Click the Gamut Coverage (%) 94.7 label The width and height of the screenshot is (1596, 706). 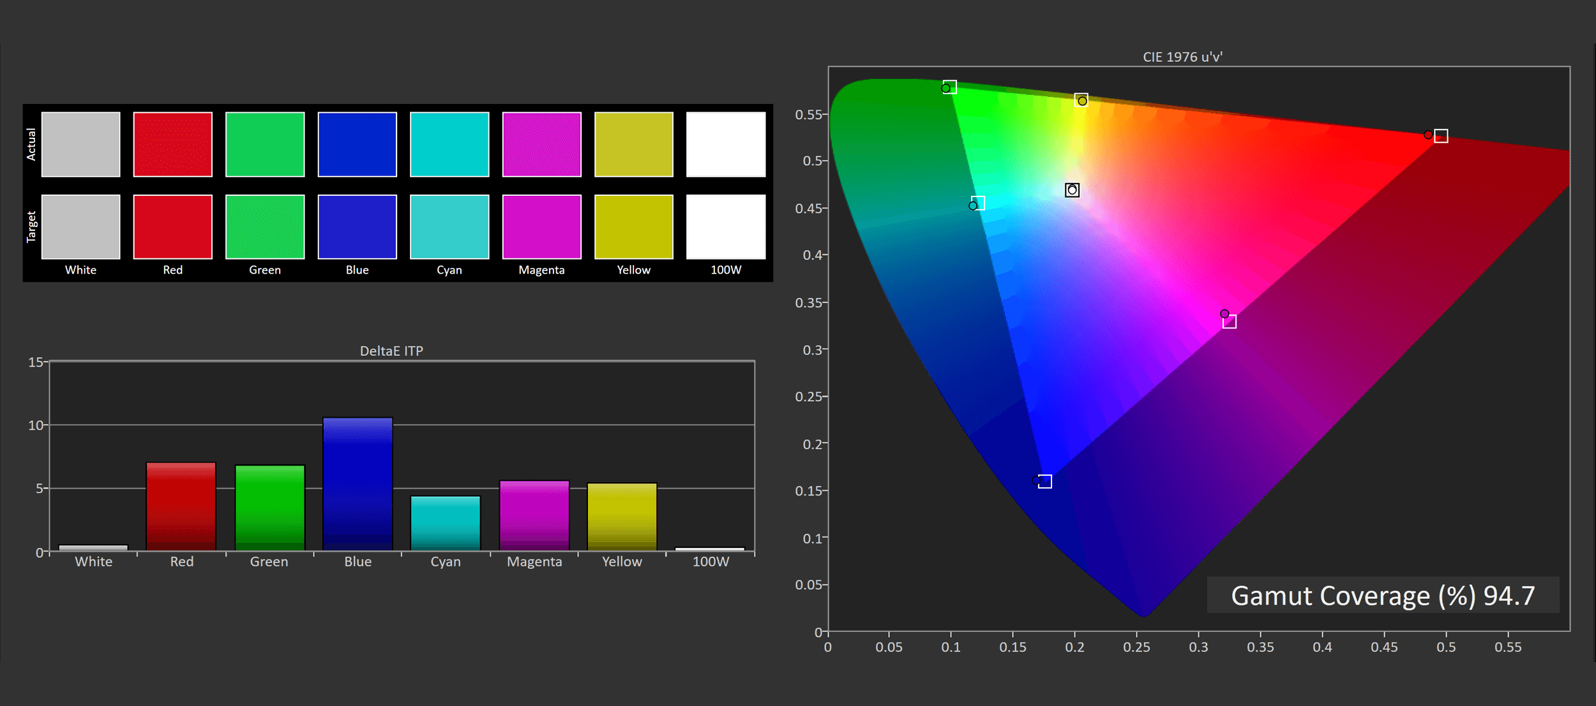(1383, 595)
